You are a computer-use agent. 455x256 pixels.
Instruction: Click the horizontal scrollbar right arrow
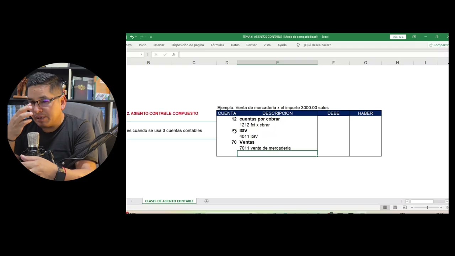pos(447,202)
